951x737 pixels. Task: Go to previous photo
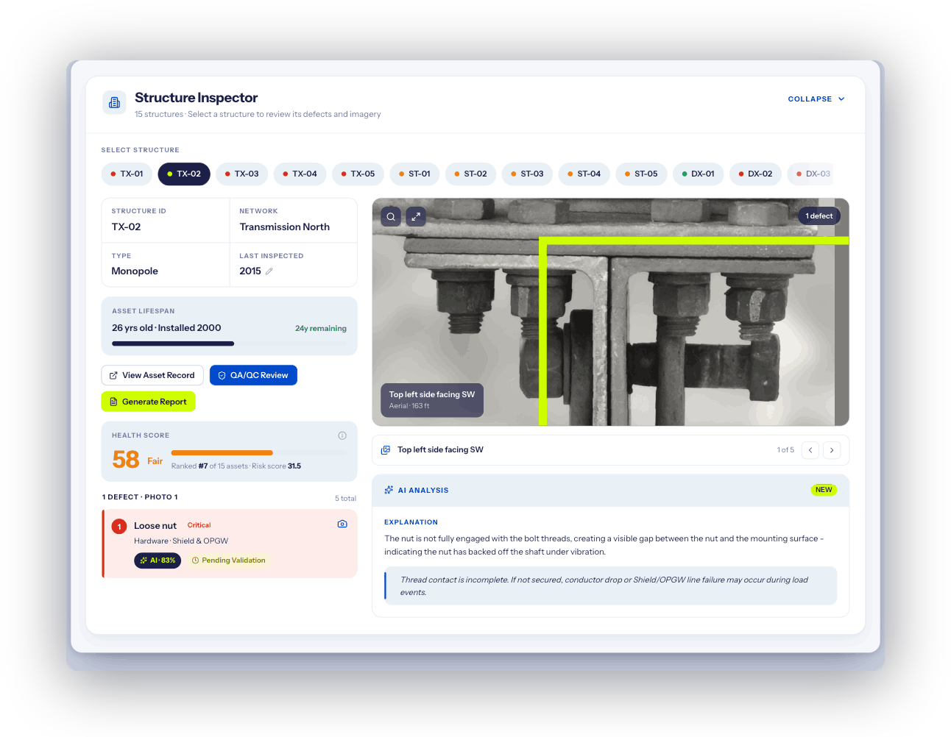810,450
